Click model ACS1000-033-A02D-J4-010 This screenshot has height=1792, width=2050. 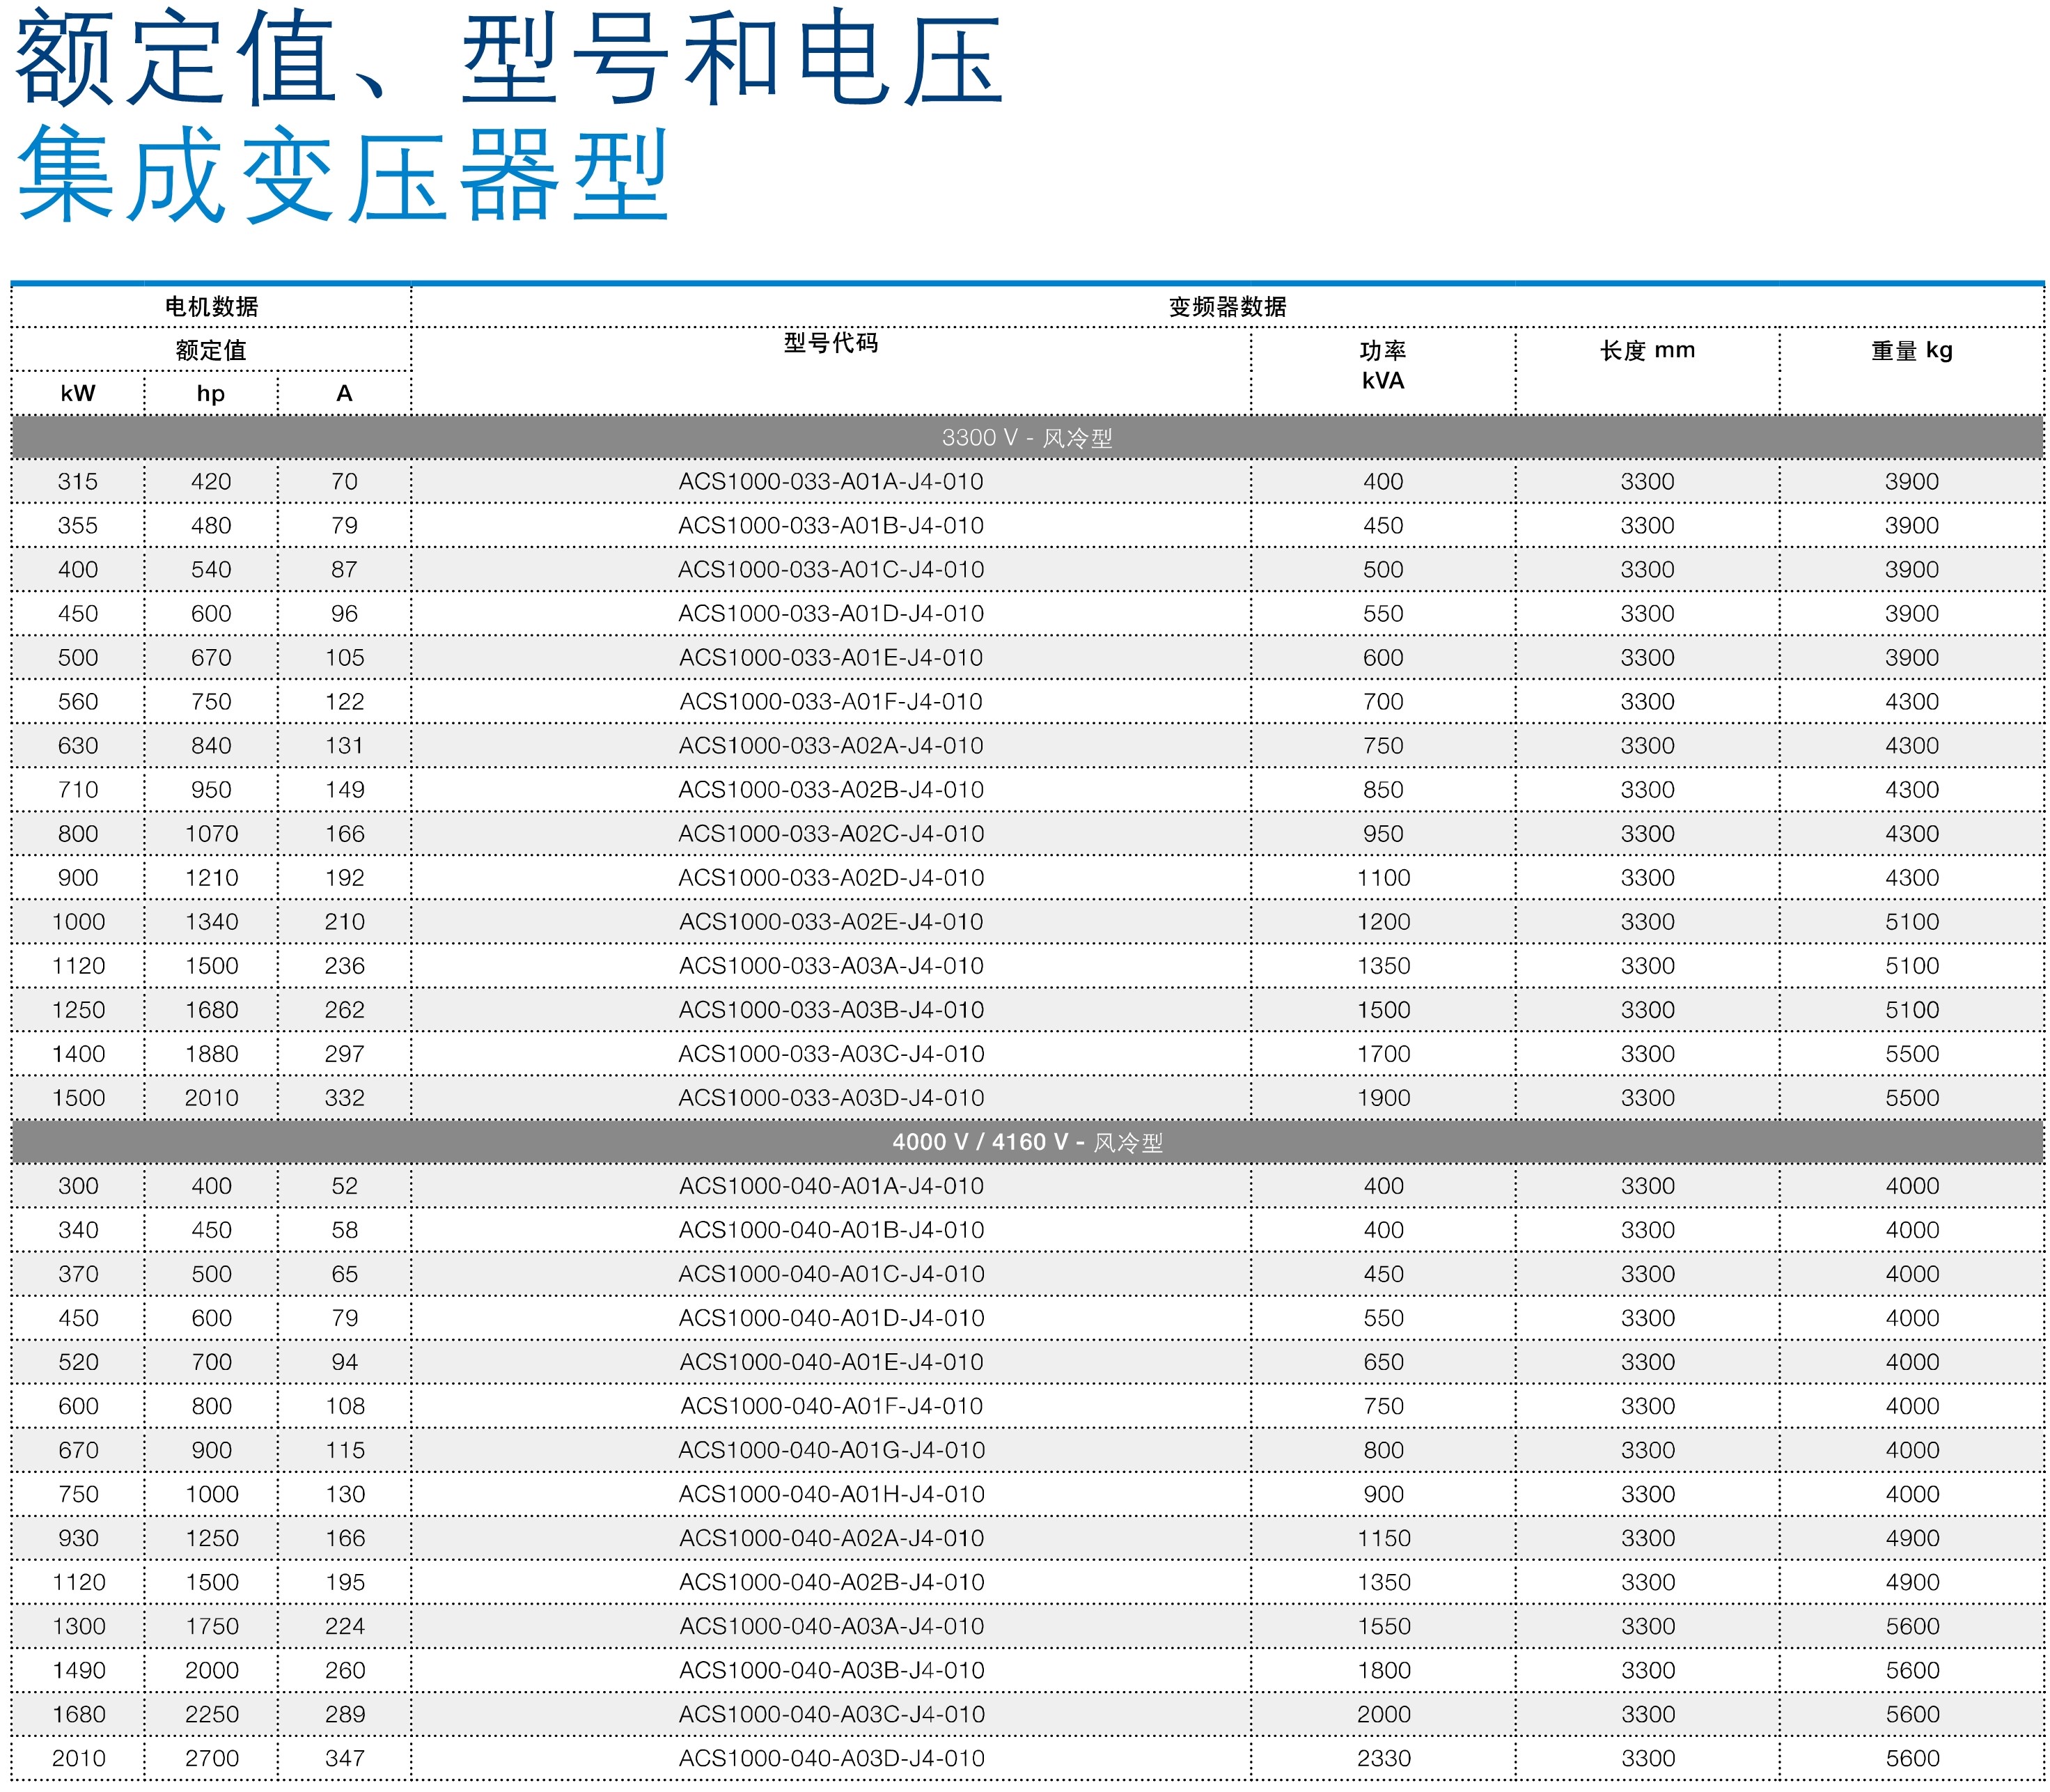pos(831,878)
